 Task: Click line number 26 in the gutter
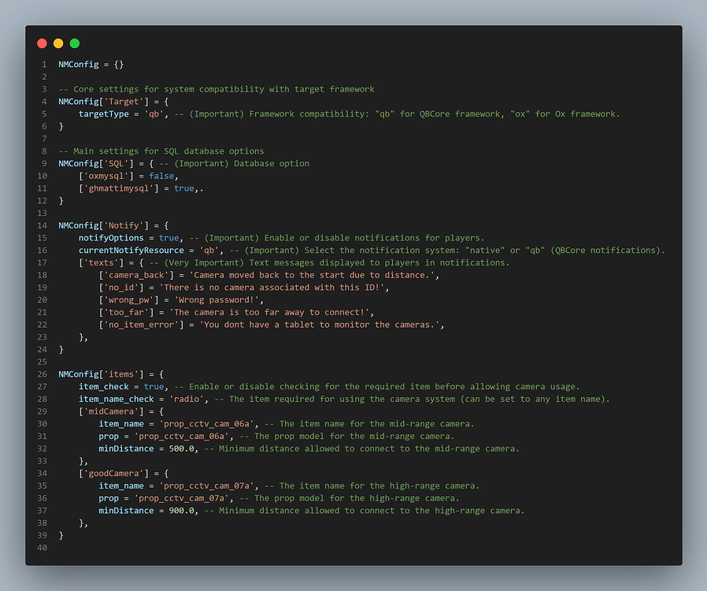tap(42, 374)
